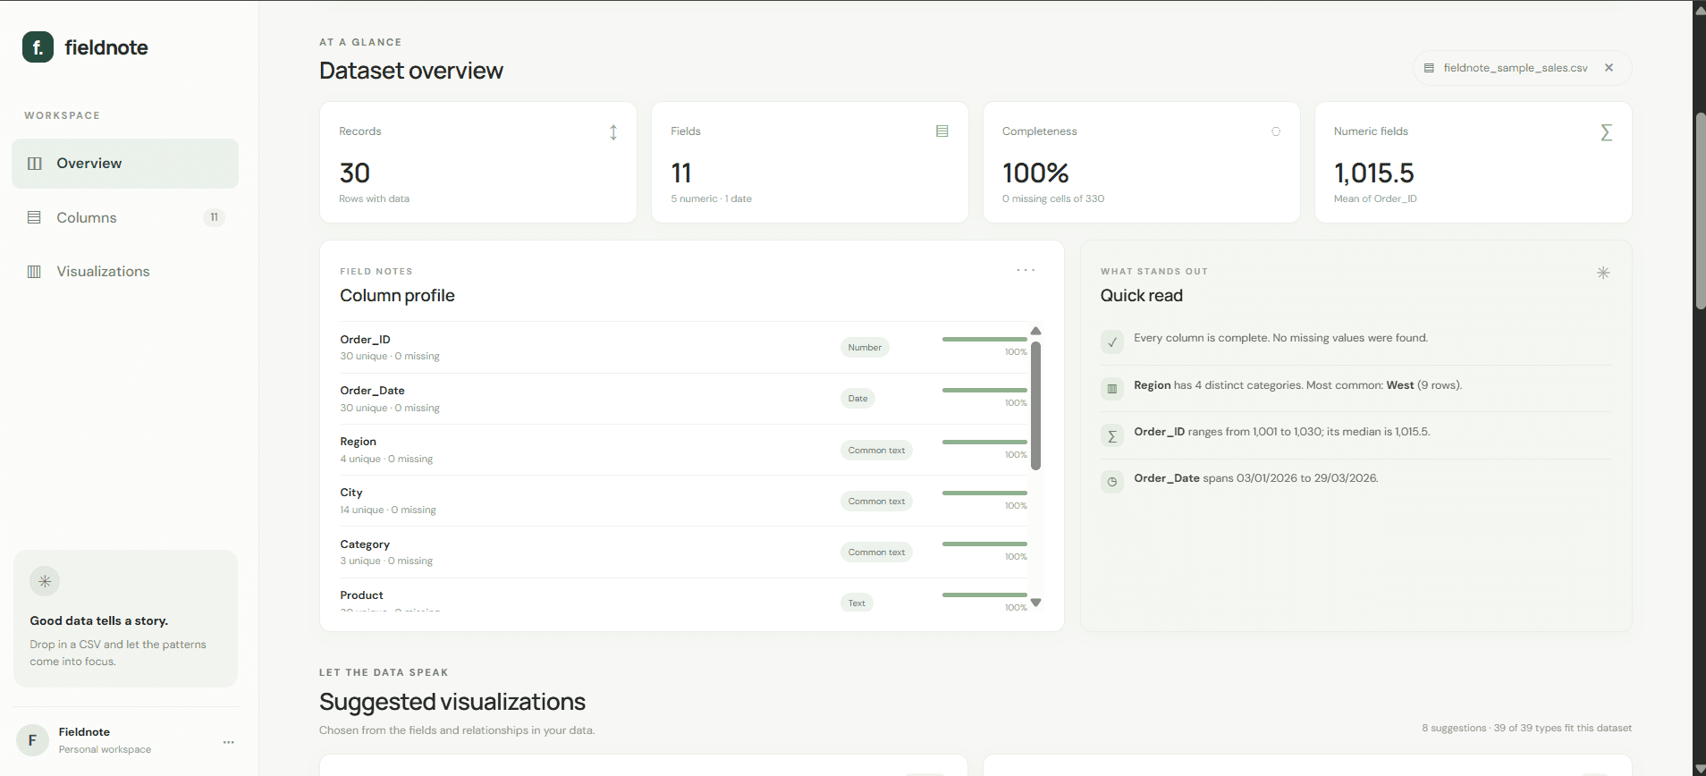This screenshot has width=1706, height=776.
Task: Click the Numeric fields value 1,015.5
Action: click(x=1374, y=173)
